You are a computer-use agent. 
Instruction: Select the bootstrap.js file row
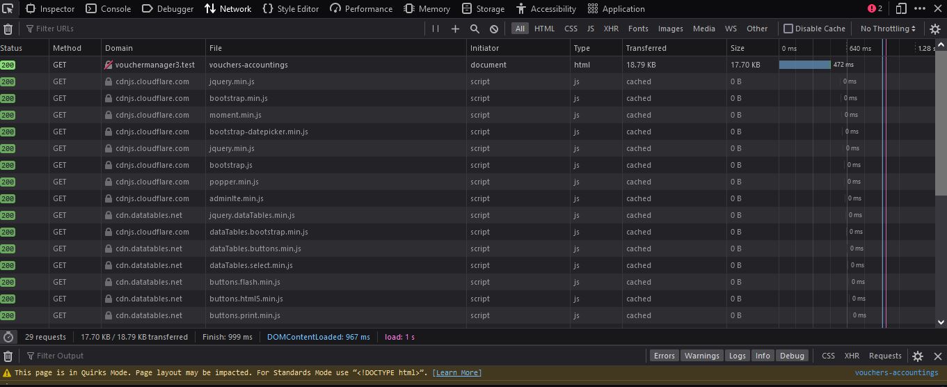[468, 165]
